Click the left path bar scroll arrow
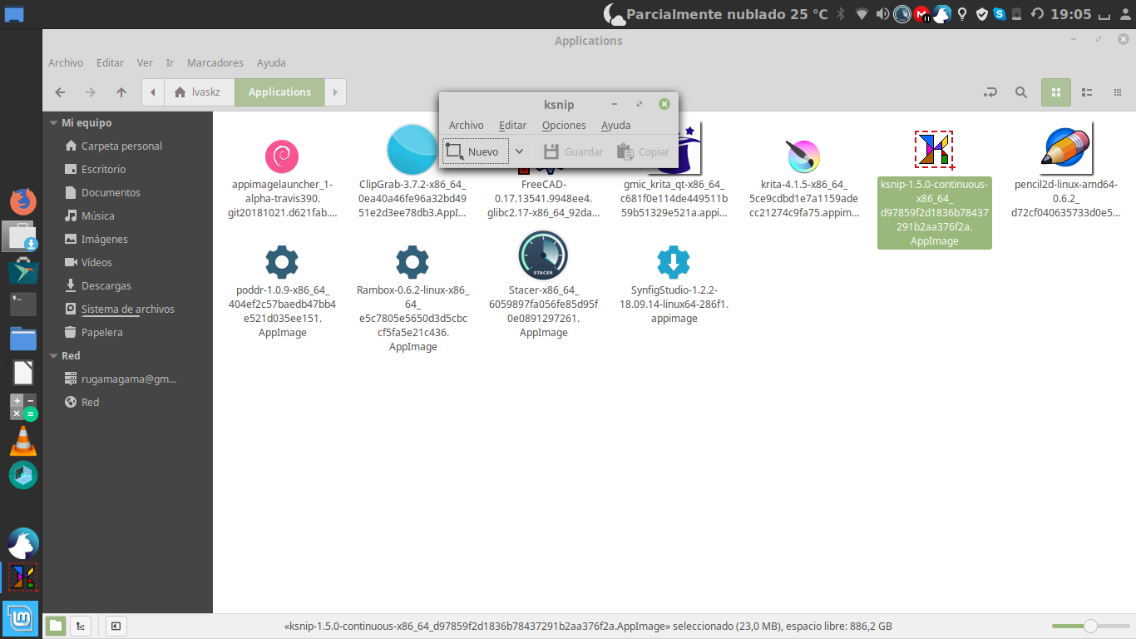Image resolution: width=1136 pixels, height=639 pixels. coord(153,92)
